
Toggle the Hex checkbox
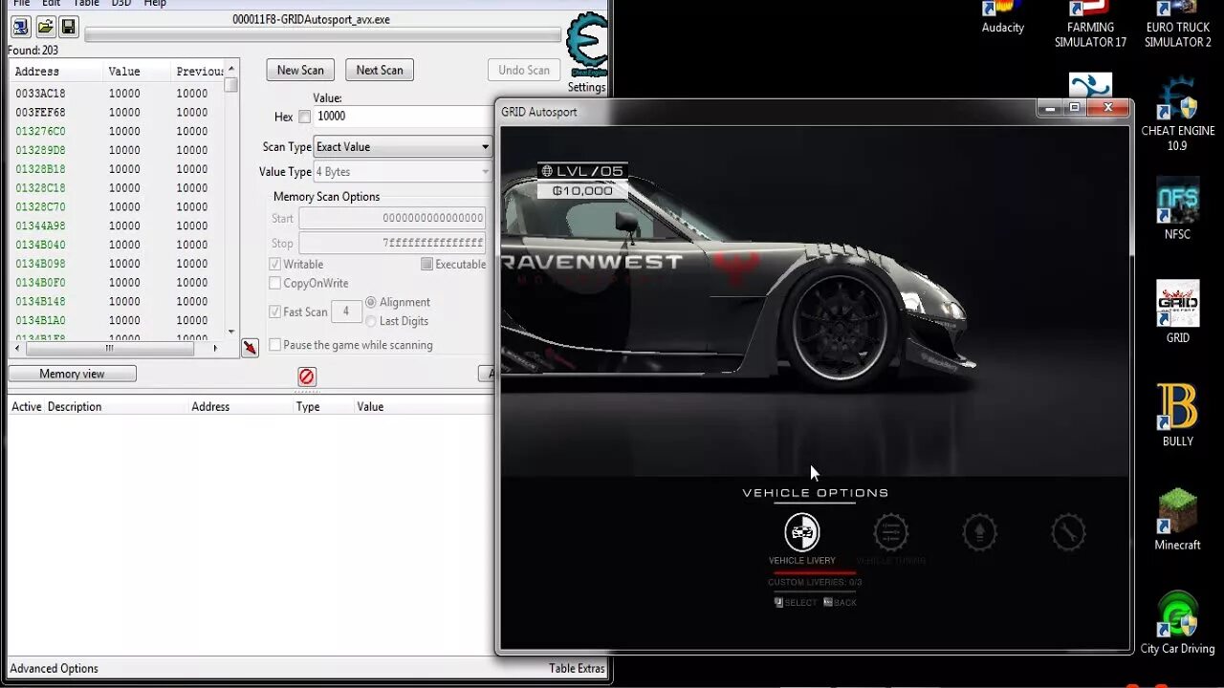point(305,117)
